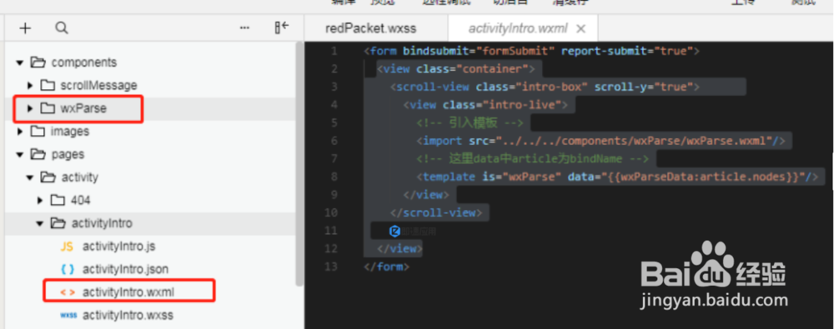Expand the 404 folder arrow
Screen dimensions: 834x329
(x=40, y=201)
